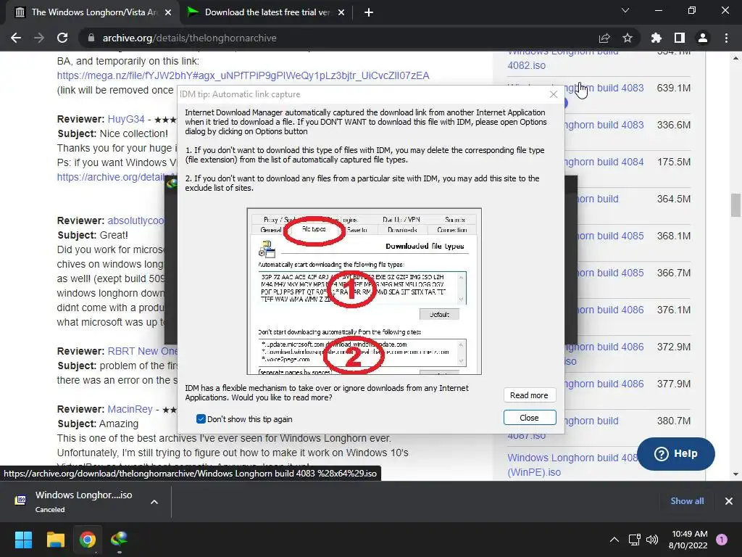Click the network tray icon
Image resolution: width=742 pixels, height=557 pixels.
pyautogui.click(x=634, y=540)
